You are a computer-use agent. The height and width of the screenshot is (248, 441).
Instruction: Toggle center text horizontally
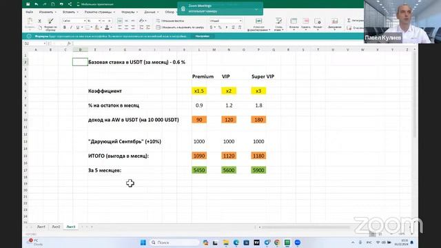126,28
